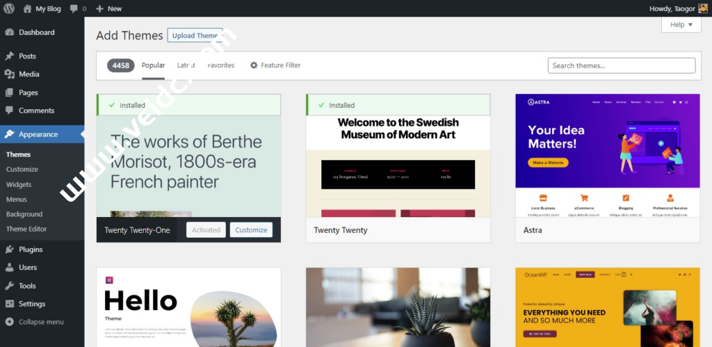Image resolution: width=712 pixels, height=347 pixels.
Task: Open the Media menu item
Action: 42,74
